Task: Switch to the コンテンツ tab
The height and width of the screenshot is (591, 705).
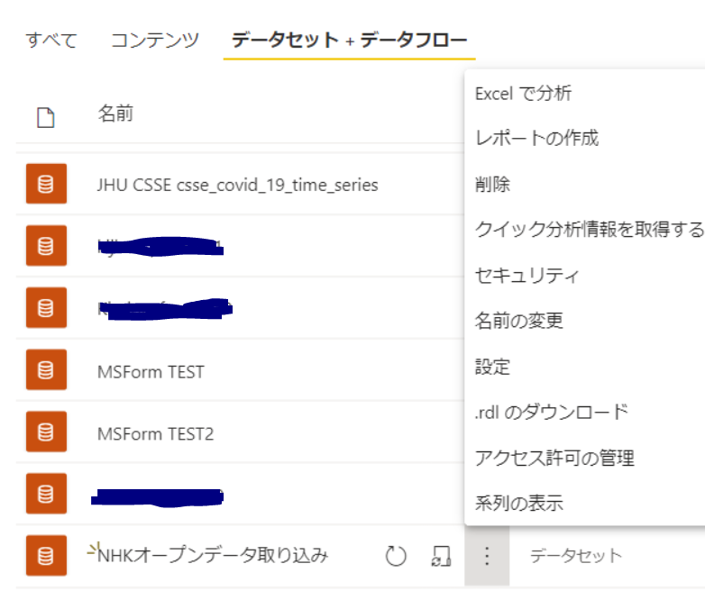Action: click(155, 40)
